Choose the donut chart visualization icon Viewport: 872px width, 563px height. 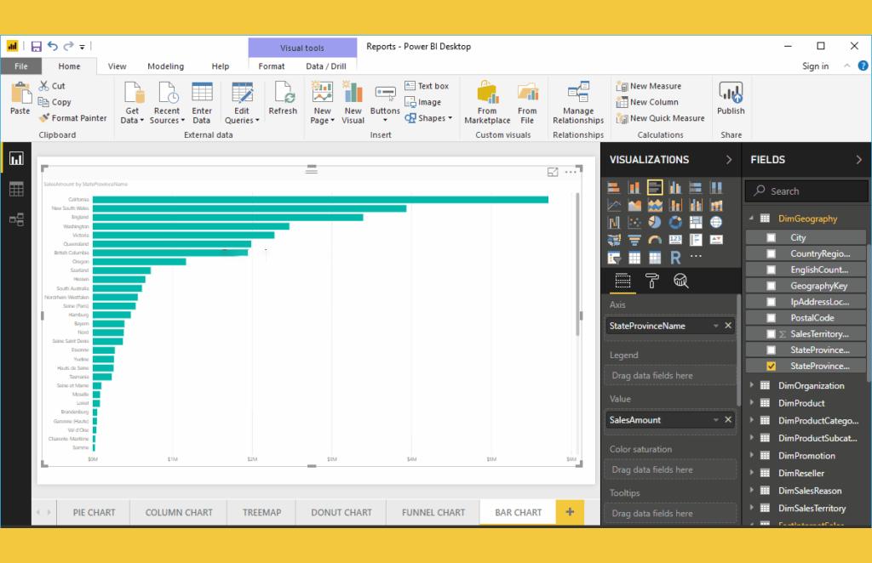tap(675, 223)
